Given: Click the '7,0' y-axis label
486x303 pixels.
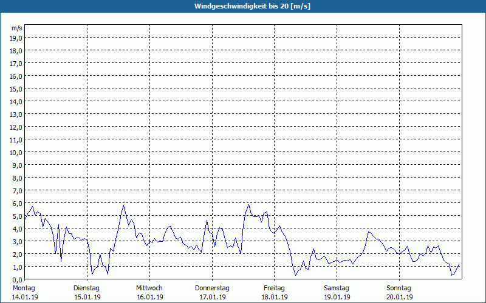Looking at the screenshot, I should click(x=18, y=191).
